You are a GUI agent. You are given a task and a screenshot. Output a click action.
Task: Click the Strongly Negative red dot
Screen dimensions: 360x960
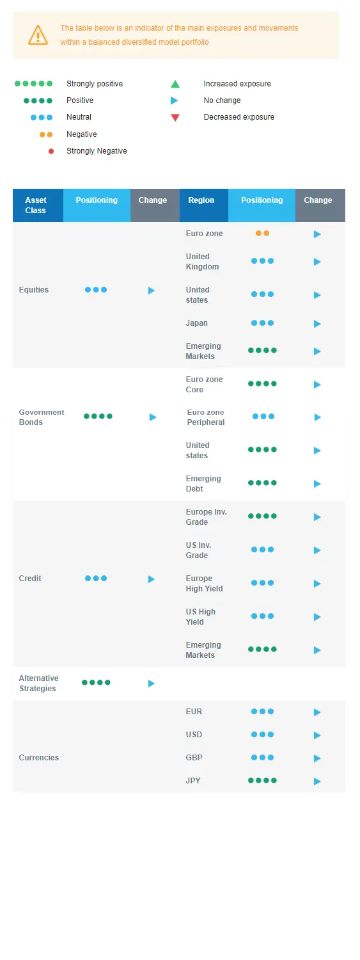click(x=51, y=151)
